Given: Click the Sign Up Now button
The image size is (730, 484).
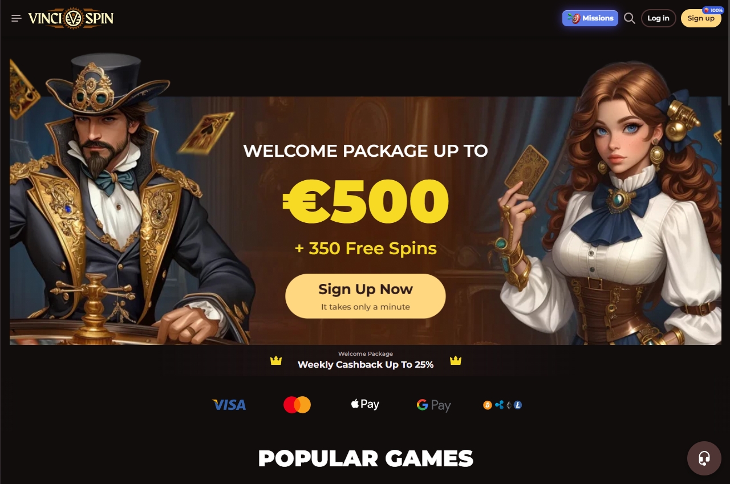Looking at the screenshot, I should point(366,296).
